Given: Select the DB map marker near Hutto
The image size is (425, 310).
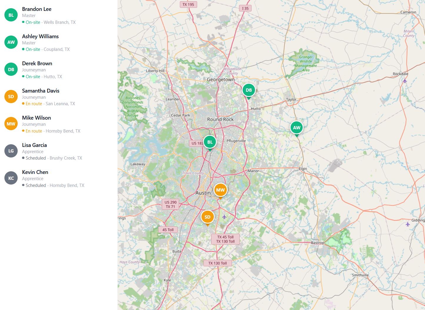Looking at the screenshot, I should point(249,91).
